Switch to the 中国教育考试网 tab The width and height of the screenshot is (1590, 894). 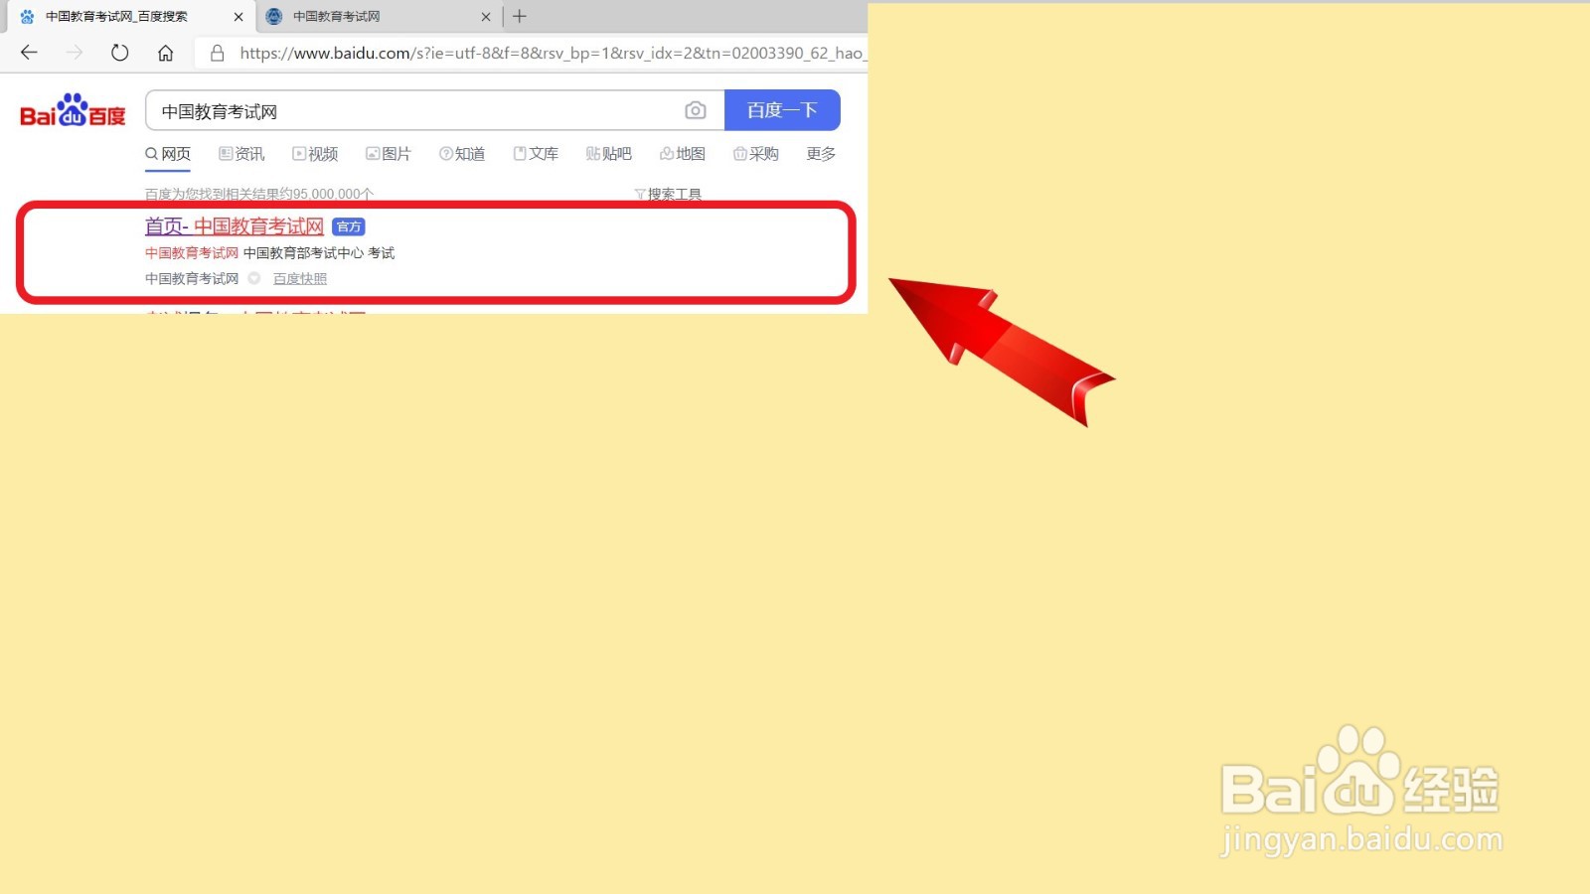(x=378, y=17)
